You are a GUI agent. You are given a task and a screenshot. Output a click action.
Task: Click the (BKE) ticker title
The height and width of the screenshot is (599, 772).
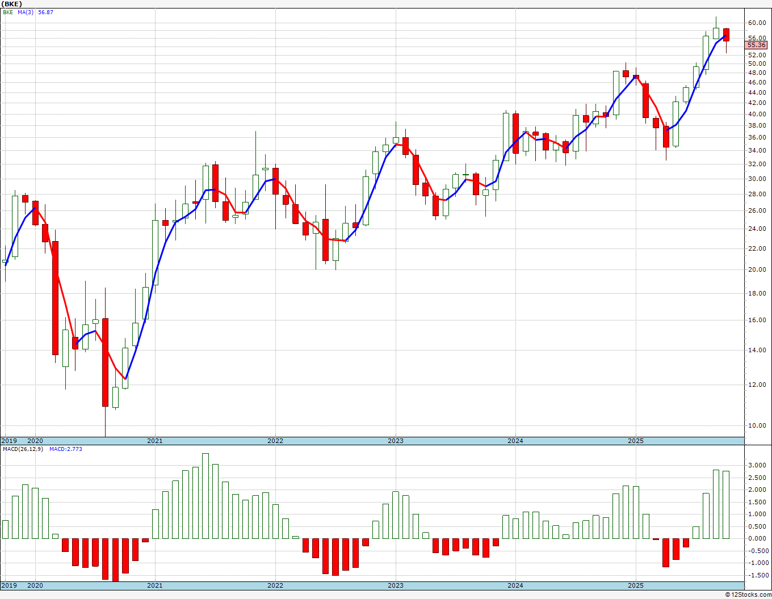(11, 3)
